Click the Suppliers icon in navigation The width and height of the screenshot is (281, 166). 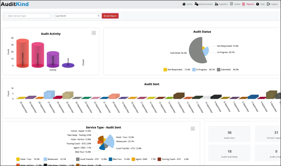[217, 4]
